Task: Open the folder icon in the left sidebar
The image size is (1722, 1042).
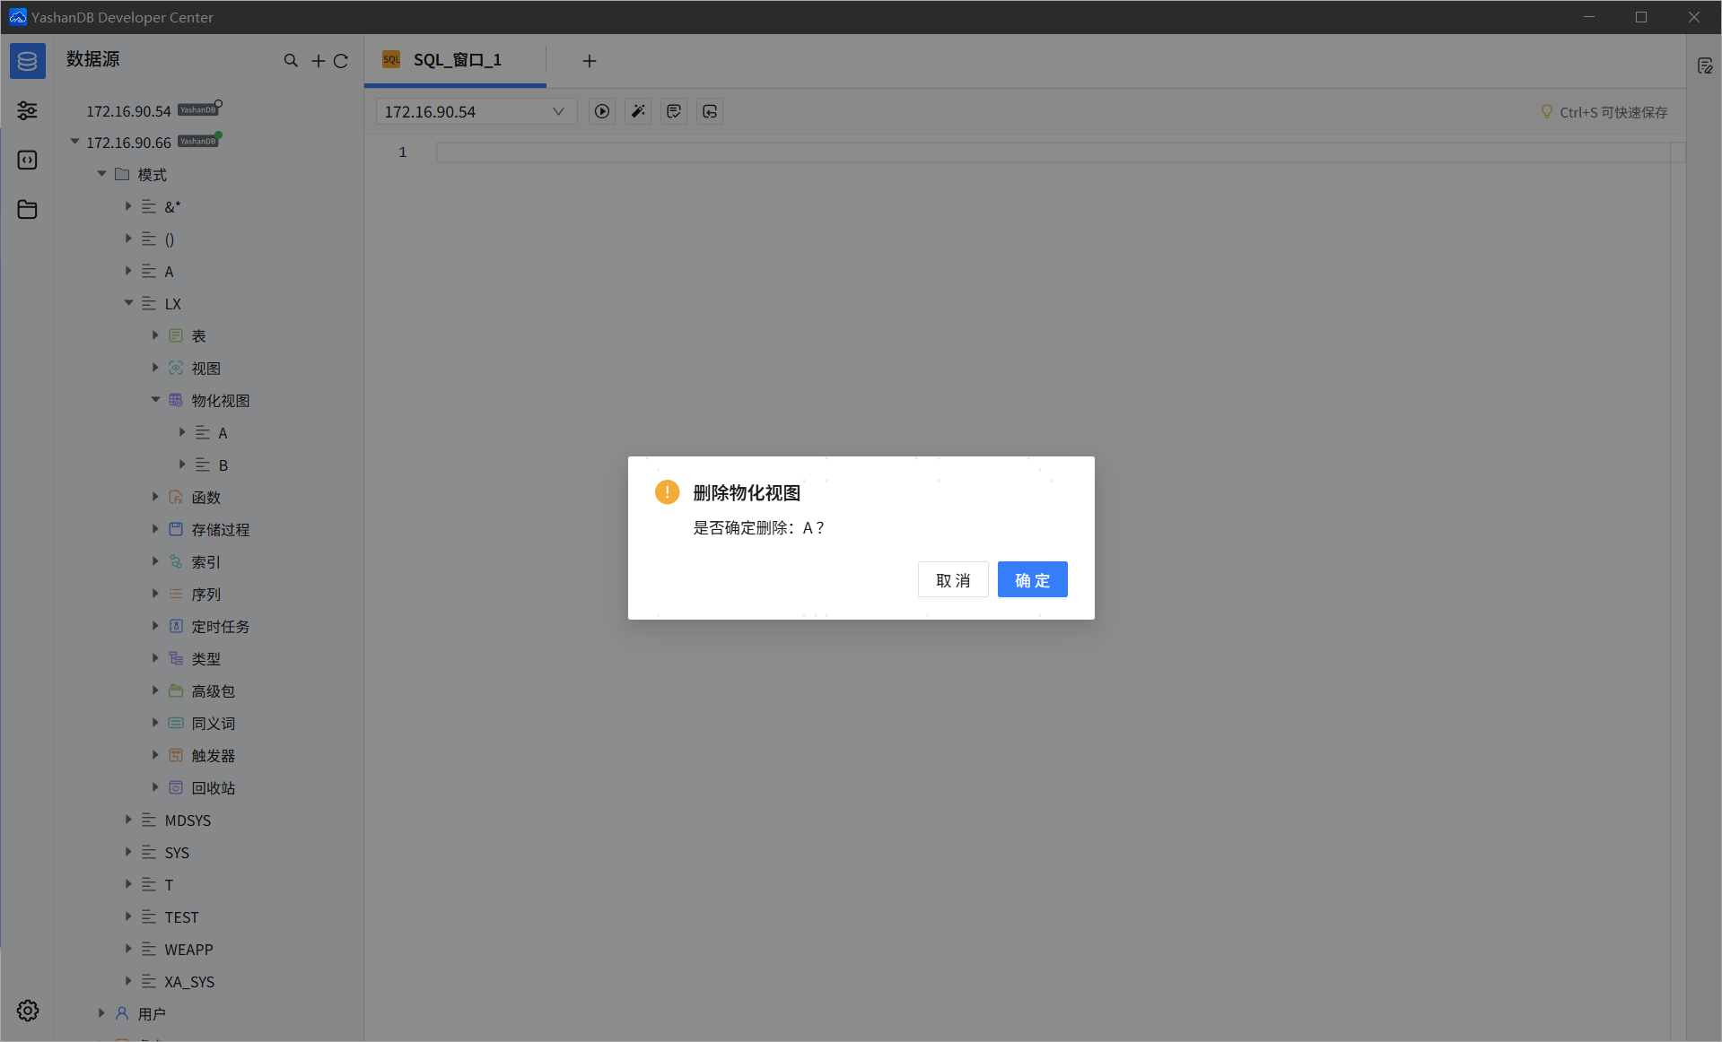Action: click(28, 210)
